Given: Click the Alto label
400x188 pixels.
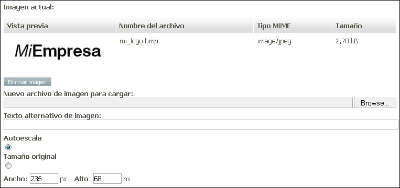Looking at the screenshot, I should tap(82, 179).
